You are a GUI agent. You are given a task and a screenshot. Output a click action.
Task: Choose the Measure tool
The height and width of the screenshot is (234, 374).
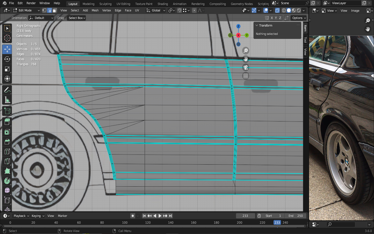pos(7,100)
